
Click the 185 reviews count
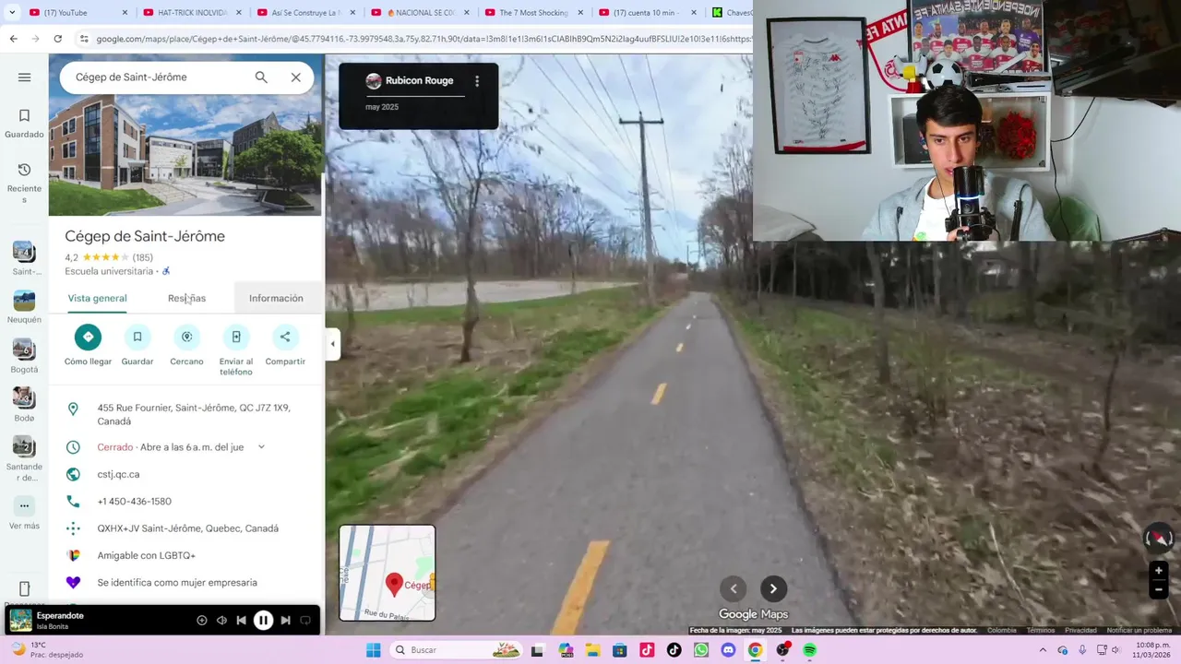pos(143,257)
